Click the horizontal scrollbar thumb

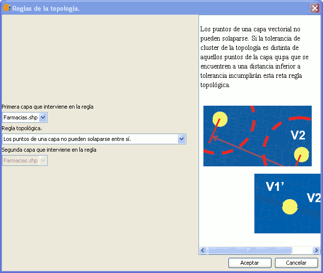click(249, 250)
